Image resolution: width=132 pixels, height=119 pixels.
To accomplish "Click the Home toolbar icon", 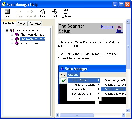I will (43, 11).
